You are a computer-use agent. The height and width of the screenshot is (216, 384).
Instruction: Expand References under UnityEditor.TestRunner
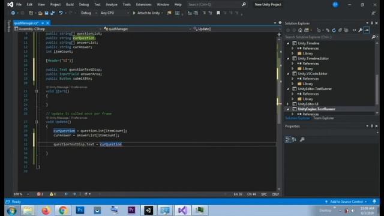point(293,94)
